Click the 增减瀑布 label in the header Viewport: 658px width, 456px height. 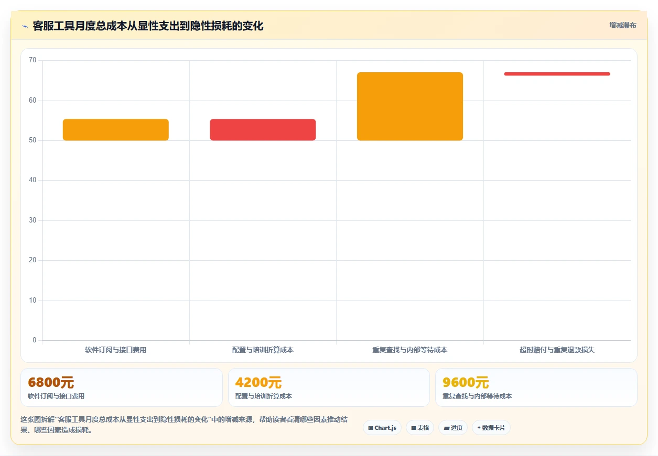pyautogui.click(x=622, y=25)
